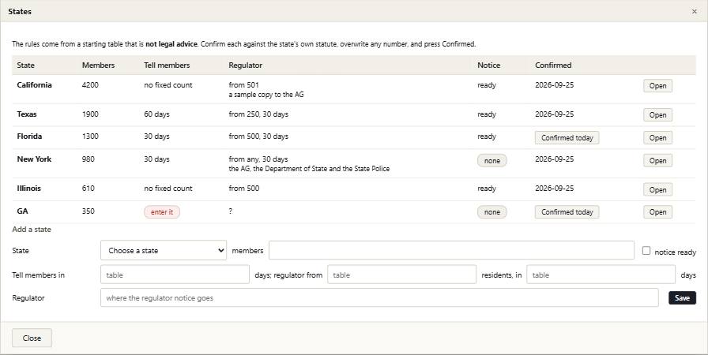Mark GA as Confirmed today

click(x=567, y=211)
